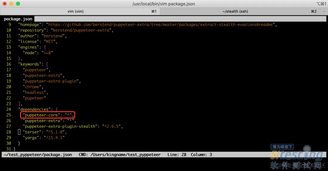Click line number 30 in the gutter

click(9, 143)
